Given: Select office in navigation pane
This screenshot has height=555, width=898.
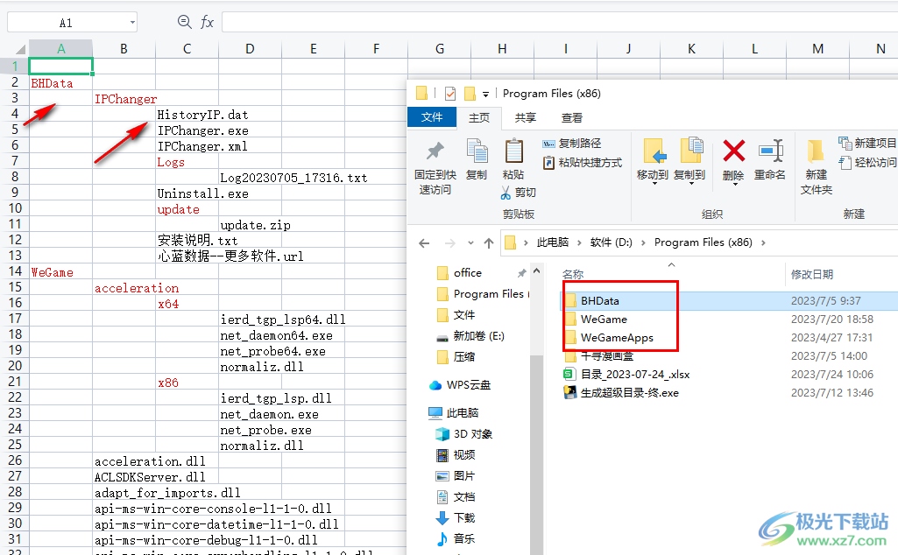Looking at the screenshot, I should coord(467,273).
